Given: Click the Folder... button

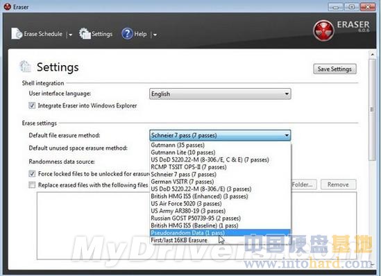Looking at the screenshot, I should coord(304,184).
